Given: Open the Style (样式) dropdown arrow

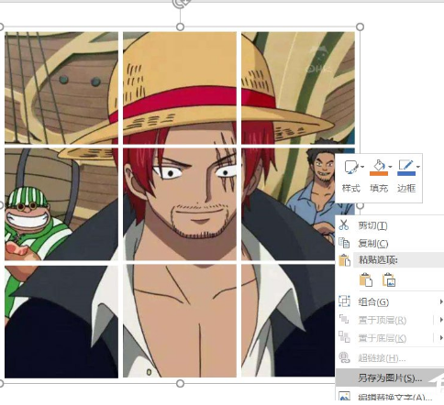Looking at the screenshot, I should pos(362,167).
